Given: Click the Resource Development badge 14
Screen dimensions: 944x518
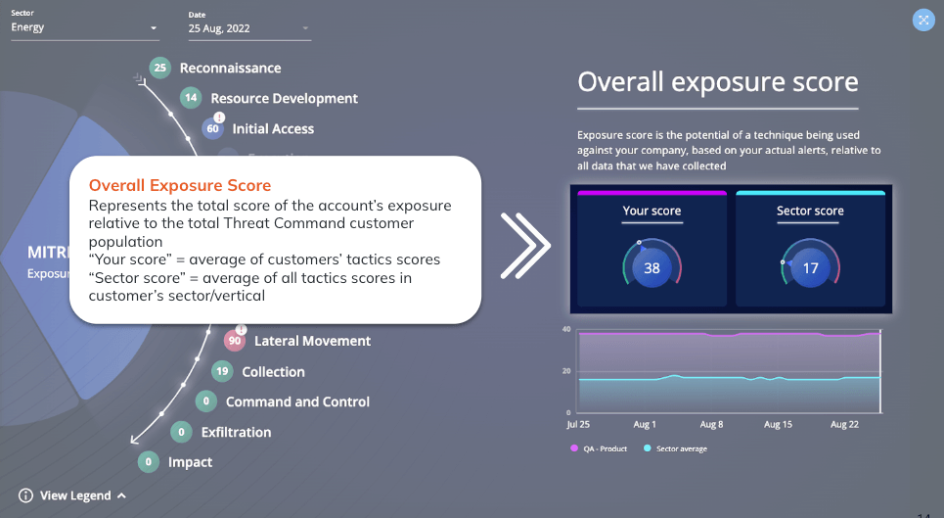Looking at the screenshot, I should point(192,98).
